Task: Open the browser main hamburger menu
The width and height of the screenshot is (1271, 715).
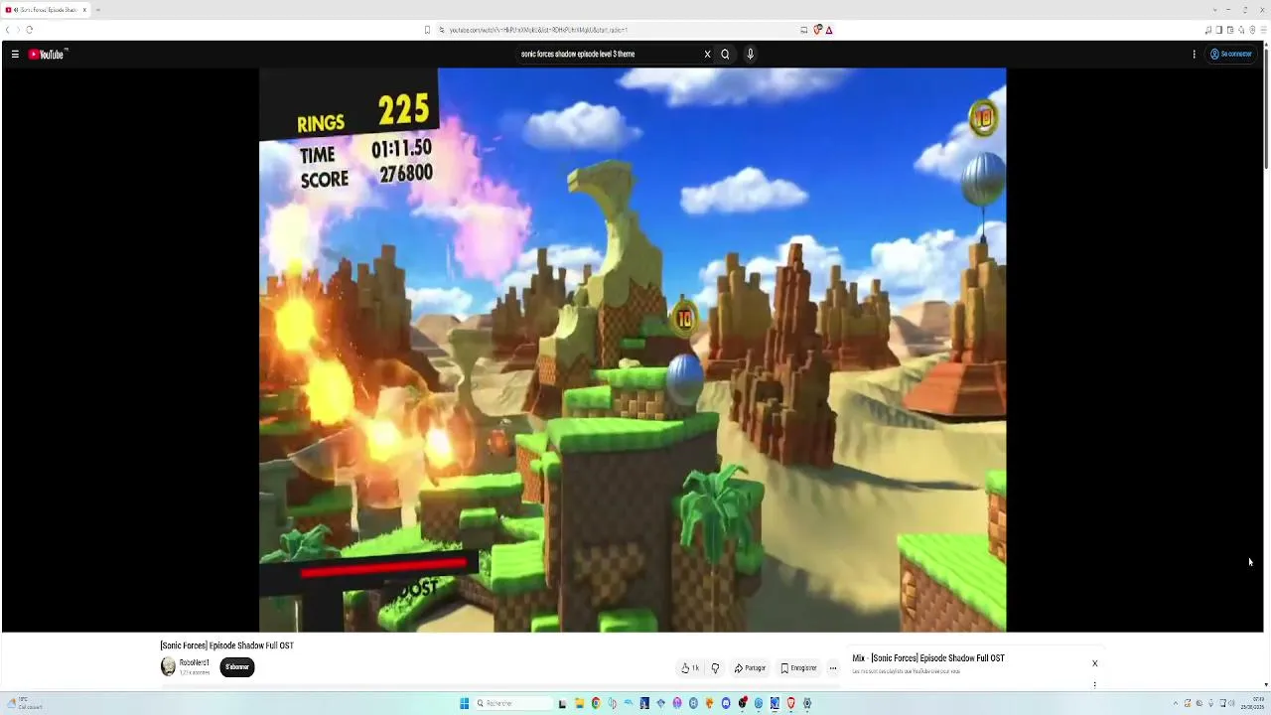Action: pos(1263,30)
